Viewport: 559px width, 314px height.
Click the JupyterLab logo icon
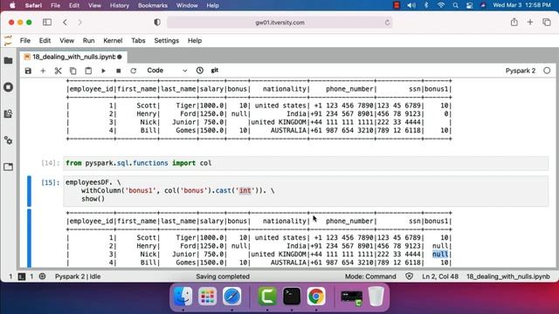[x=8, y=41]
